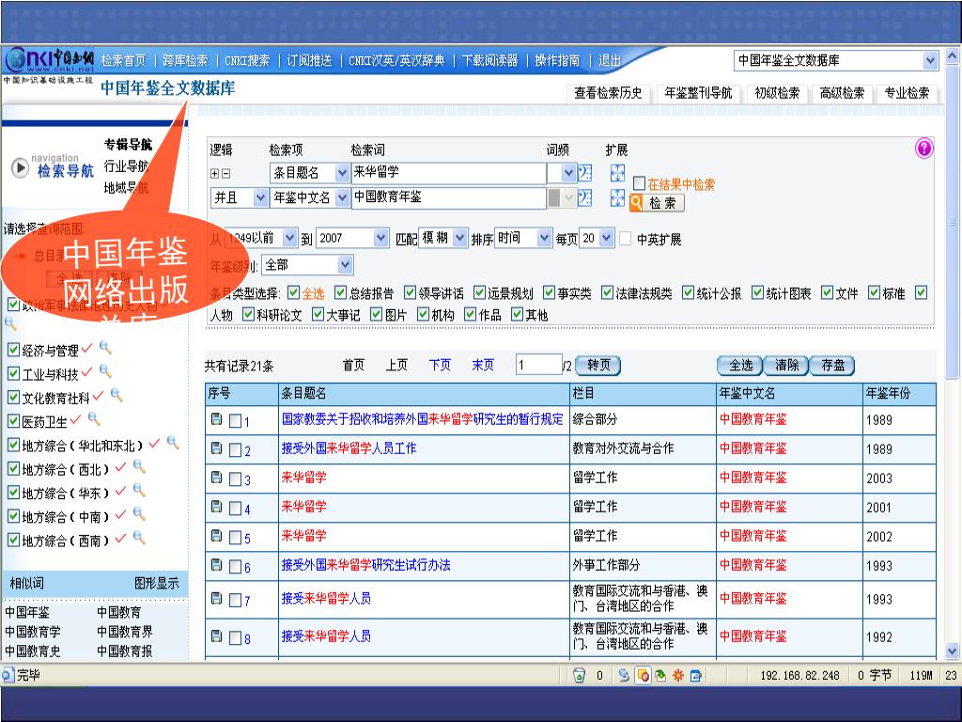Click the 转页 page jump button
This screenshot has height=722, width=962.
pos(598,366)
